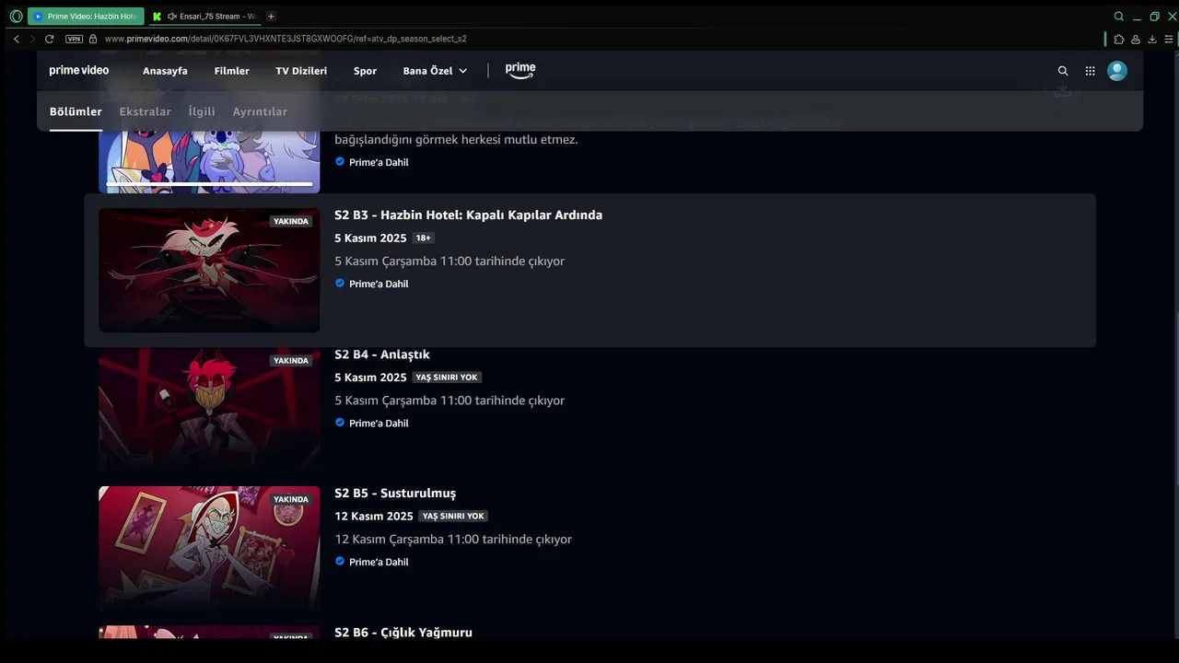Viewport: 1179px width, 663px height.
Task: Click title S2 B3 - Hazbin Hotel: Kapalı Kapılar Ardında
Action: pos(468,215)
